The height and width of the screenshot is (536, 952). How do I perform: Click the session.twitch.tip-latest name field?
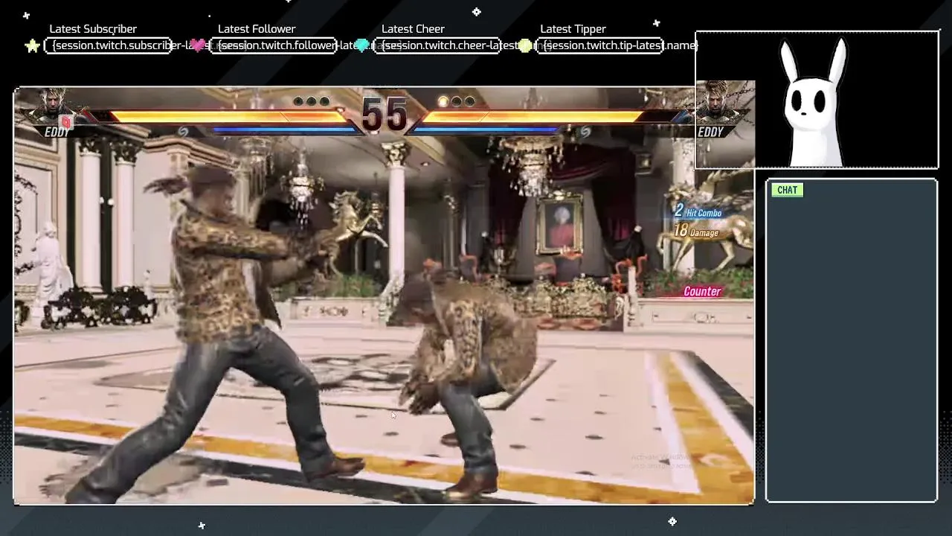(599, 45)
